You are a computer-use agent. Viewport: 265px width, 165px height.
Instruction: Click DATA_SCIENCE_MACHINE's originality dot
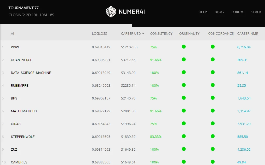coord(184,72)
